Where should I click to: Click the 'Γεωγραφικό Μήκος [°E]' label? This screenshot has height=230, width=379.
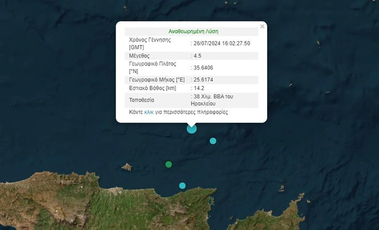157,80
